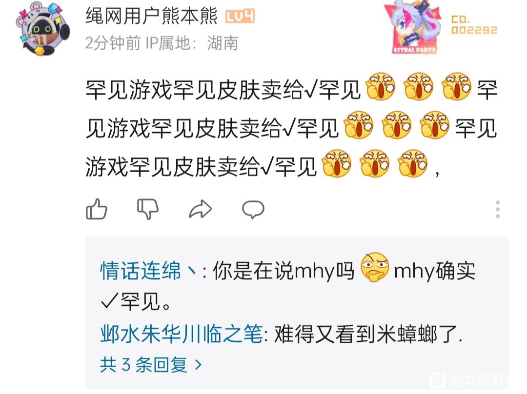Tap the chevron next to 共 3 条回复

198,365
